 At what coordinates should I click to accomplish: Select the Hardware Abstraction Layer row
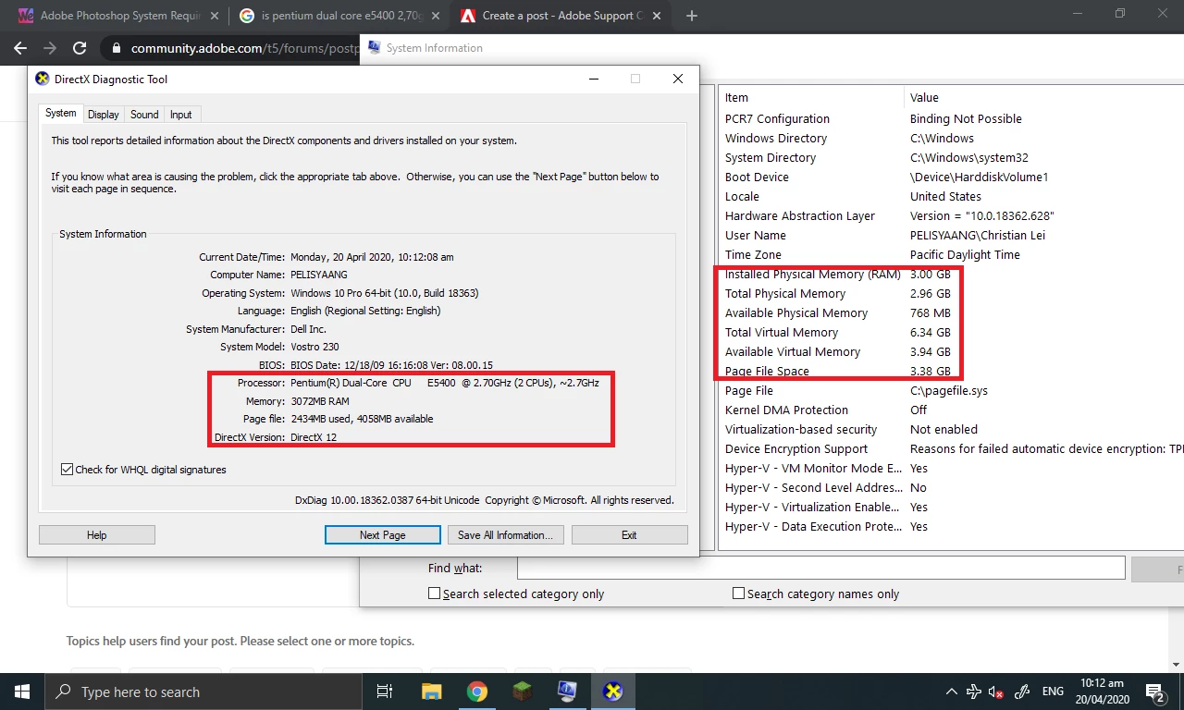pos(952,215)
